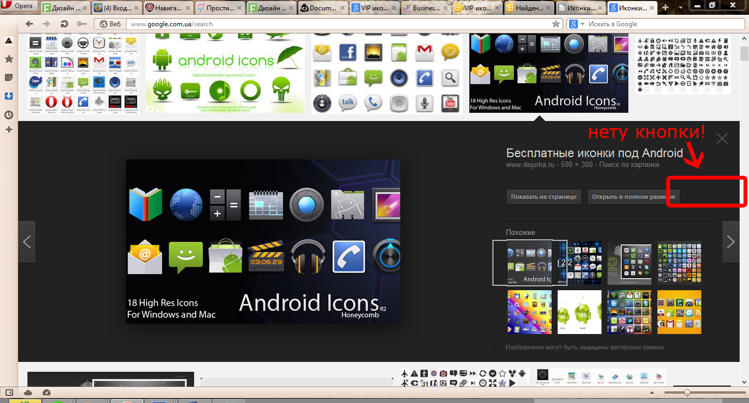The height and width of the screenshot is (403, 749).
Task: Click the Поиск по картинке link
Action: coord(629,165)
